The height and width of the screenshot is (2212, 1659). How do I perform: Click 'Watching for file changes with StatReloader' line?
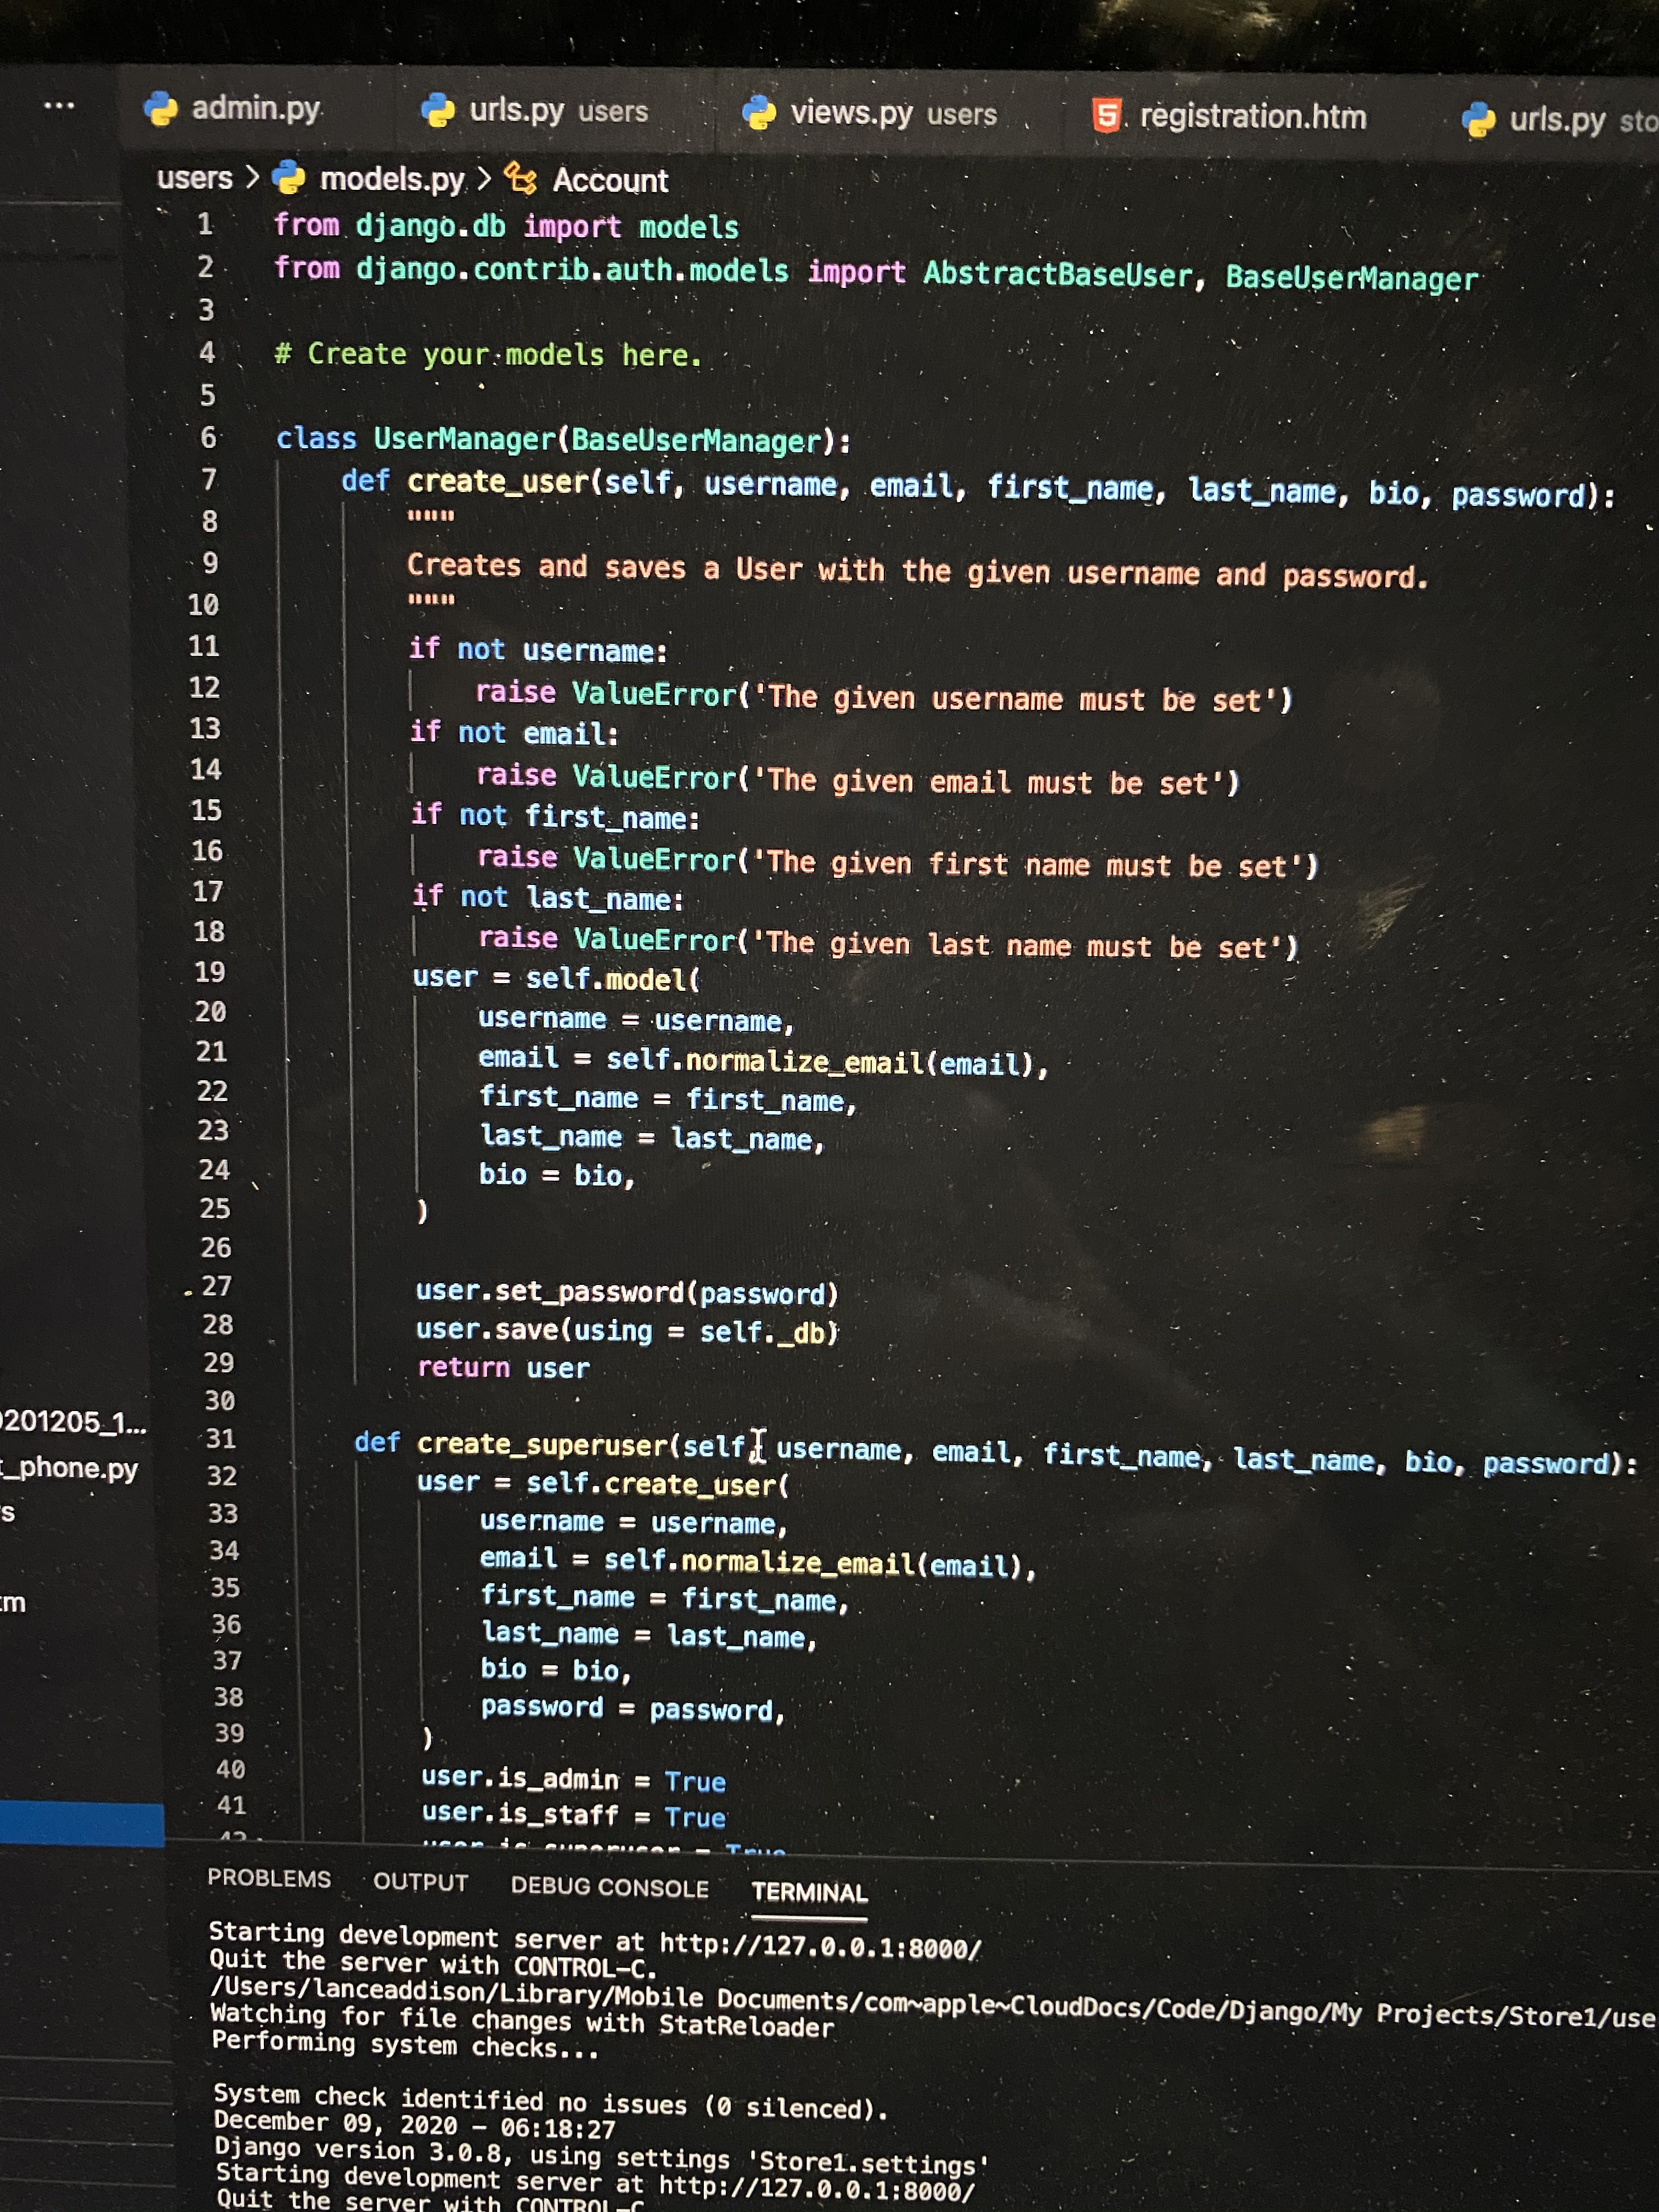coord(522,2021)
